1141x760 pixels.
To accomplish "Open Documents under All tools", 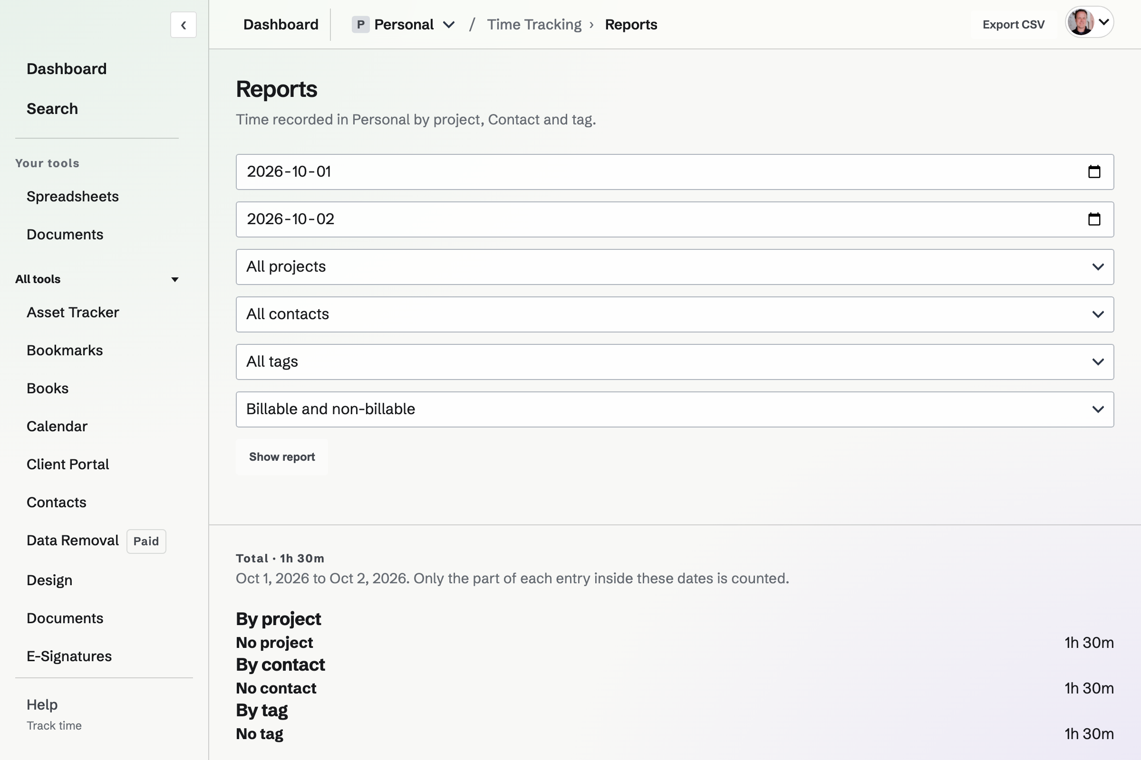I will (65, 618).
